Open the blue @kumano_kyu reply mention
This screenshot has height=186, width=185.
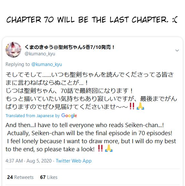[x=47, y=64]
